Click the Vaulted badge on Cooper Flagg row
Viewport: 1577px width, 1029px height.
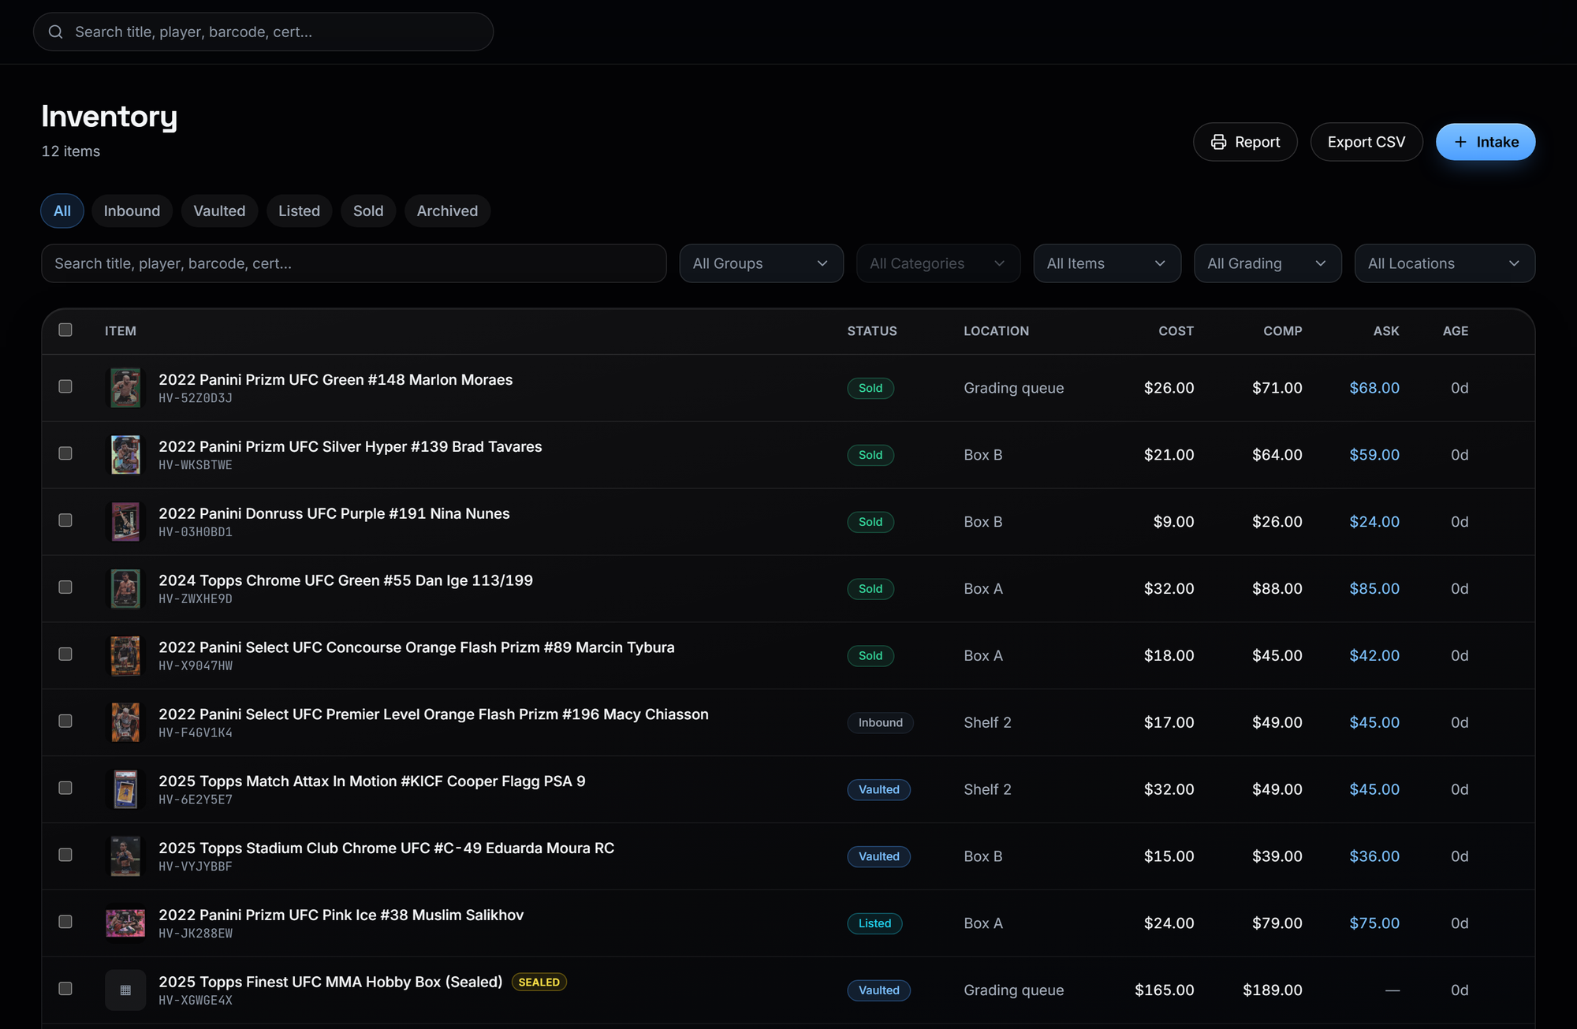(x=878, y=789)
